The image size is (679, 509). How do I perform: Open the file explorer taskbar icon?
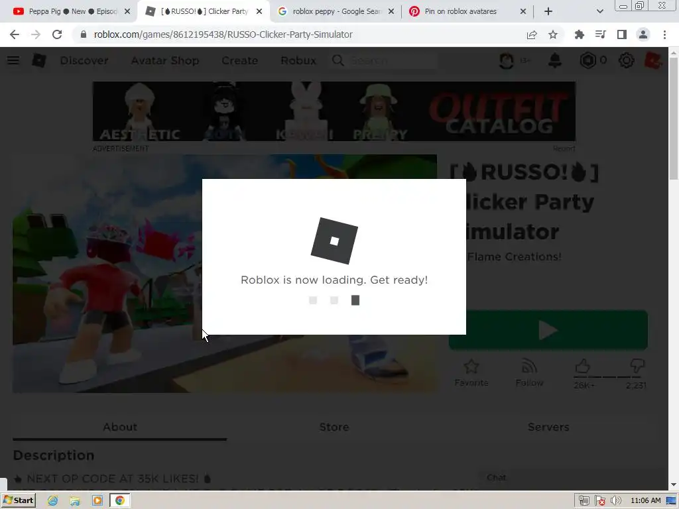(x=75, y=501)
